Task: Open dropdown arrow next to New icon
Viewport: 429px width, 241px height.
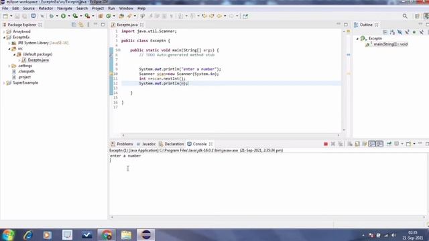Action: coord(11,16)
